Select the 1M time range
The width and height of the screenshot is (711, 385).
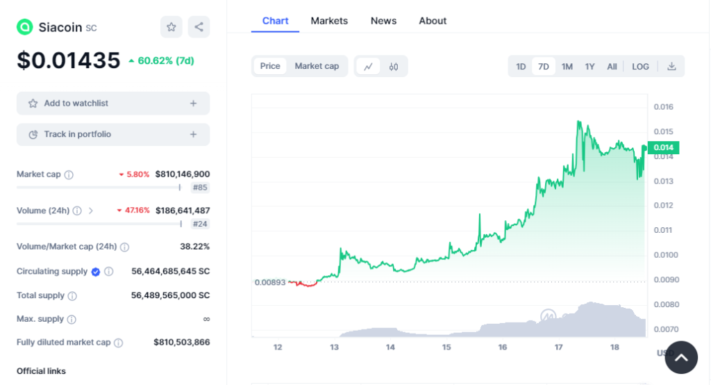[x=567, y=66]
